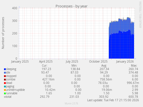Click the 'October 2025' axis label

coord(98,61)
